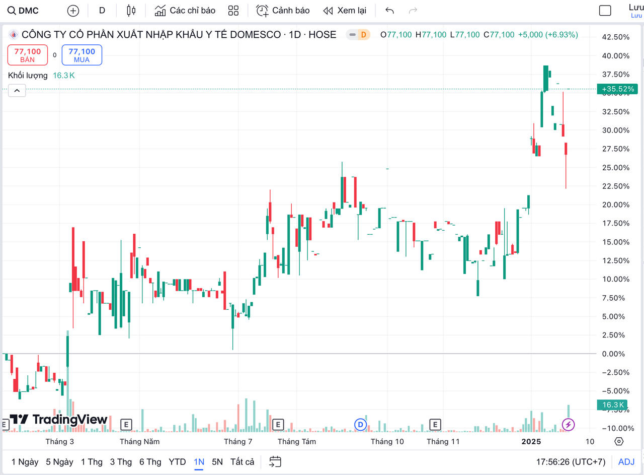Click the red BÁN sell button
The width and height of the screenshot is (644, 475).
[x=28, y=55]
